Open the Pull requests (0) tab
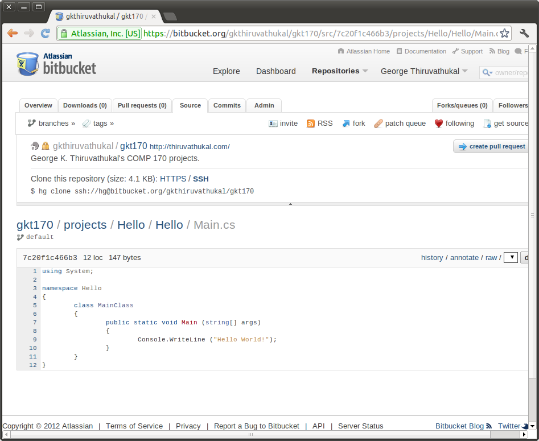Image resolution: width=539 pixels, height=441 pixels. pos(142,105)
